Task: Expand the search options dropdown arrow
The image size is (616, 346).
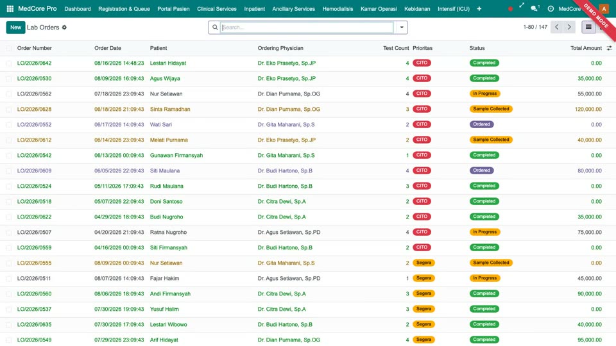Action: [x=402, y=28]
